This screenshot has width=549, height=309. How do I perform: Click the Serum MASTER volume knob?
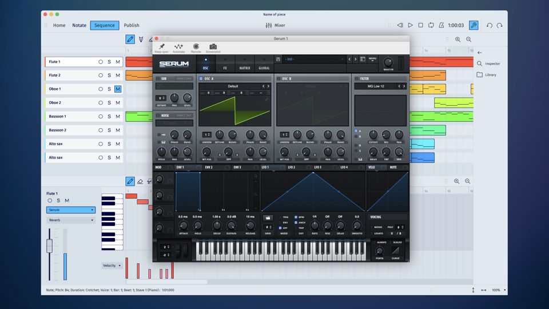click(388, 62)
